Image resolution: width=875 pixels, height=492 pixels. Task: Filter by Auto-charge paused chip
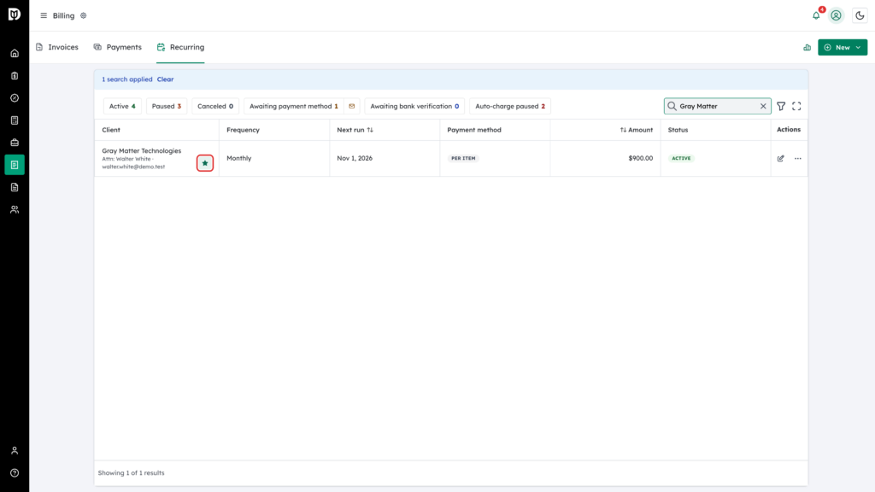click(510, 106)
